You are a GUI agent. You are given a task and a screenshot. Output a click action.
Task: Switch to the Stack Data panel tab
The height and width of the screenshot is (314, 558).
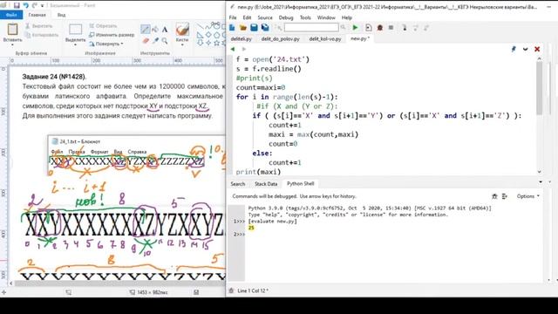[x=266, y=184]
